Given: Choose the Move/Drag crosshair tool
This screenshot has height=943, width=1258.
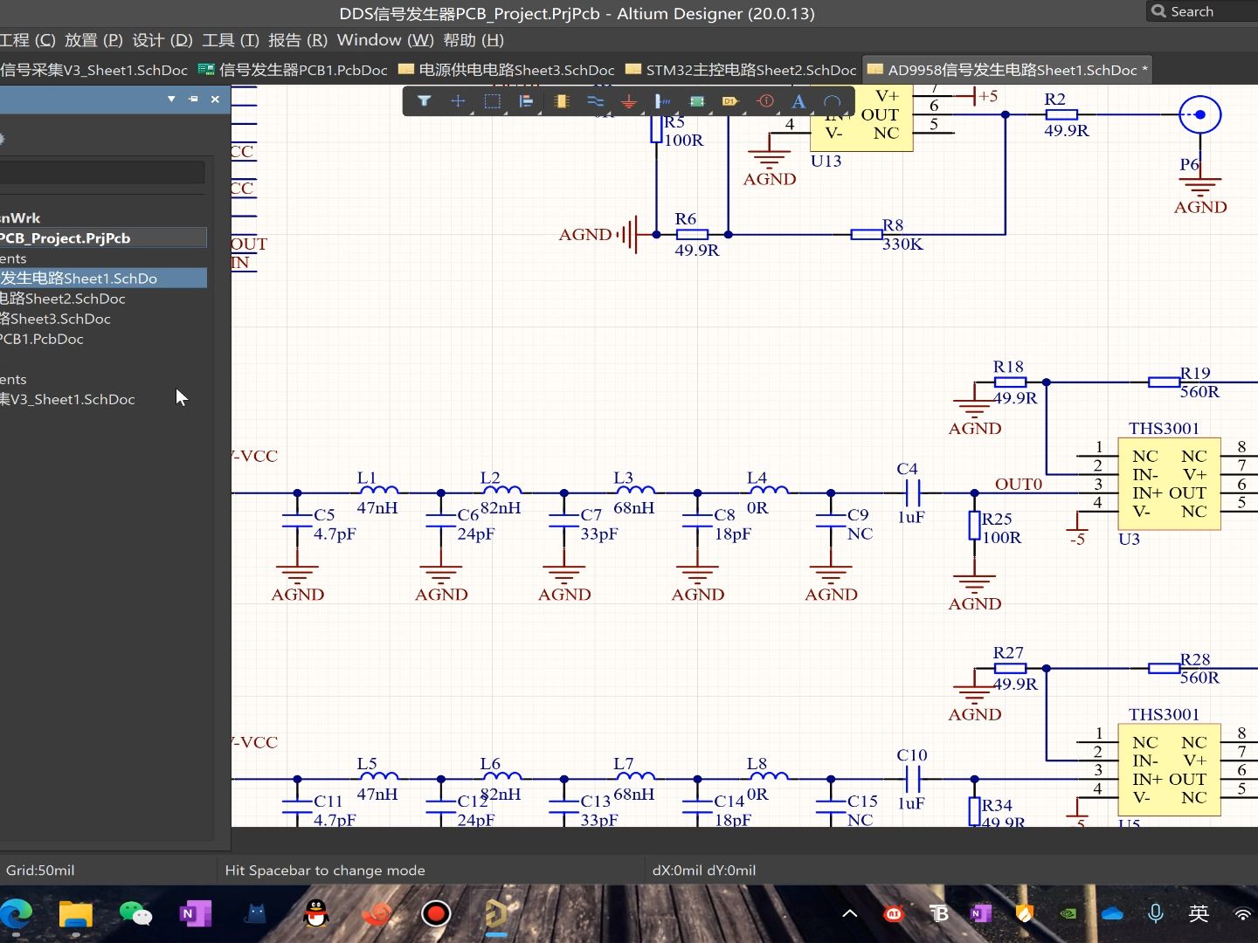Looking at the screenshot, I should pos(458,101).
